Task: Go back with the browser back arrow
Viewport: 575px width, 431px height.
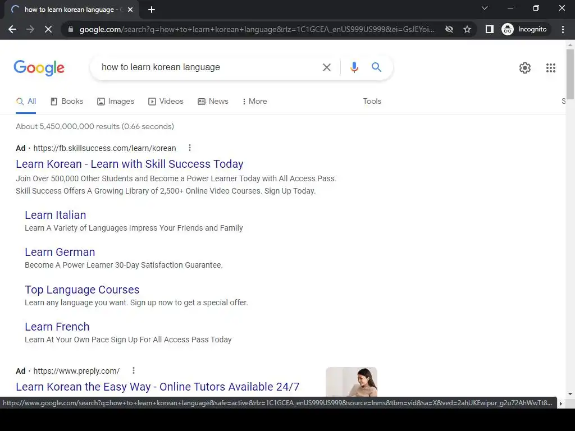Action: (12, 29)
